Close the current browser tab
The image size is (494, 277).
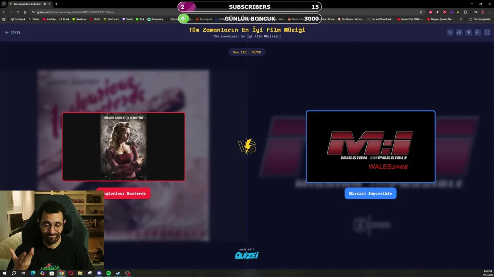49,4
